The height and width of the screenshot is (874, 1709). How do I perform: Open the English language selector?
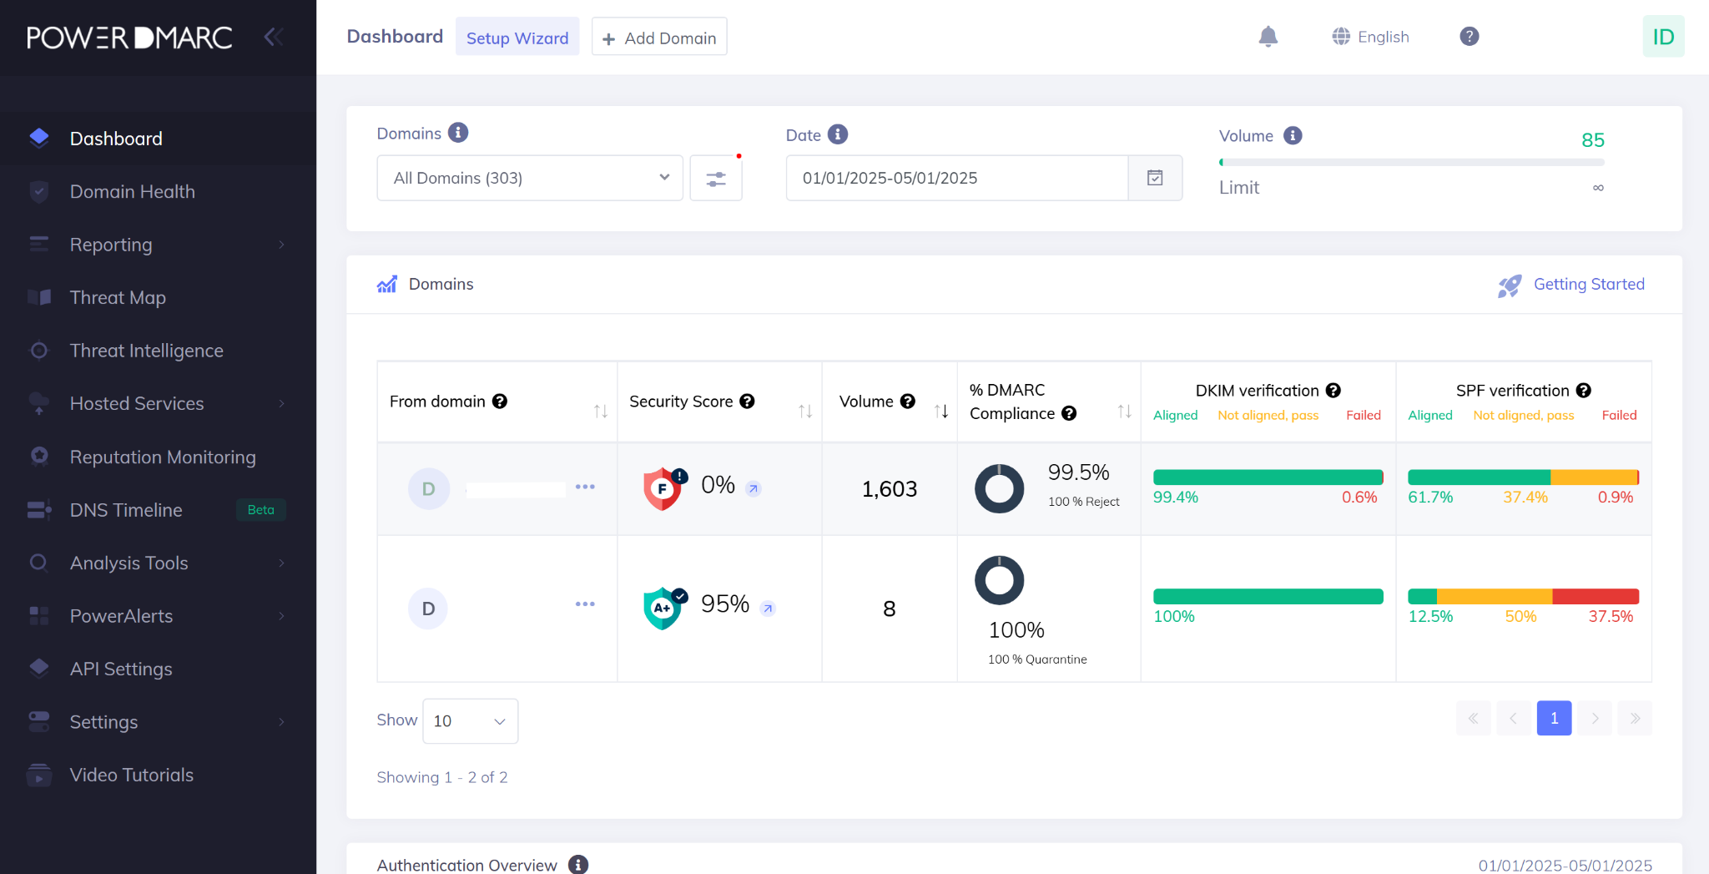1370,37
